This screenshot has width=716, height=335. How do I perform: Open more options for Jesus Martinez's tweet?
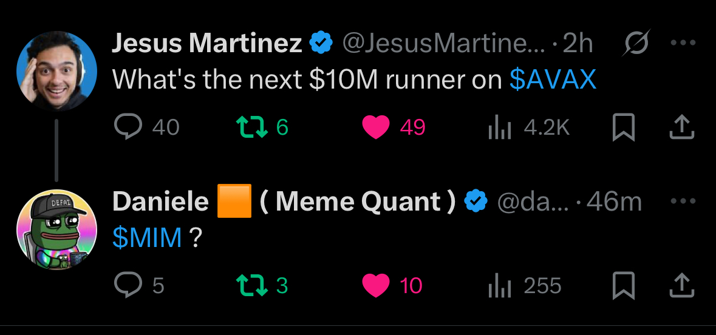point(682,43)
